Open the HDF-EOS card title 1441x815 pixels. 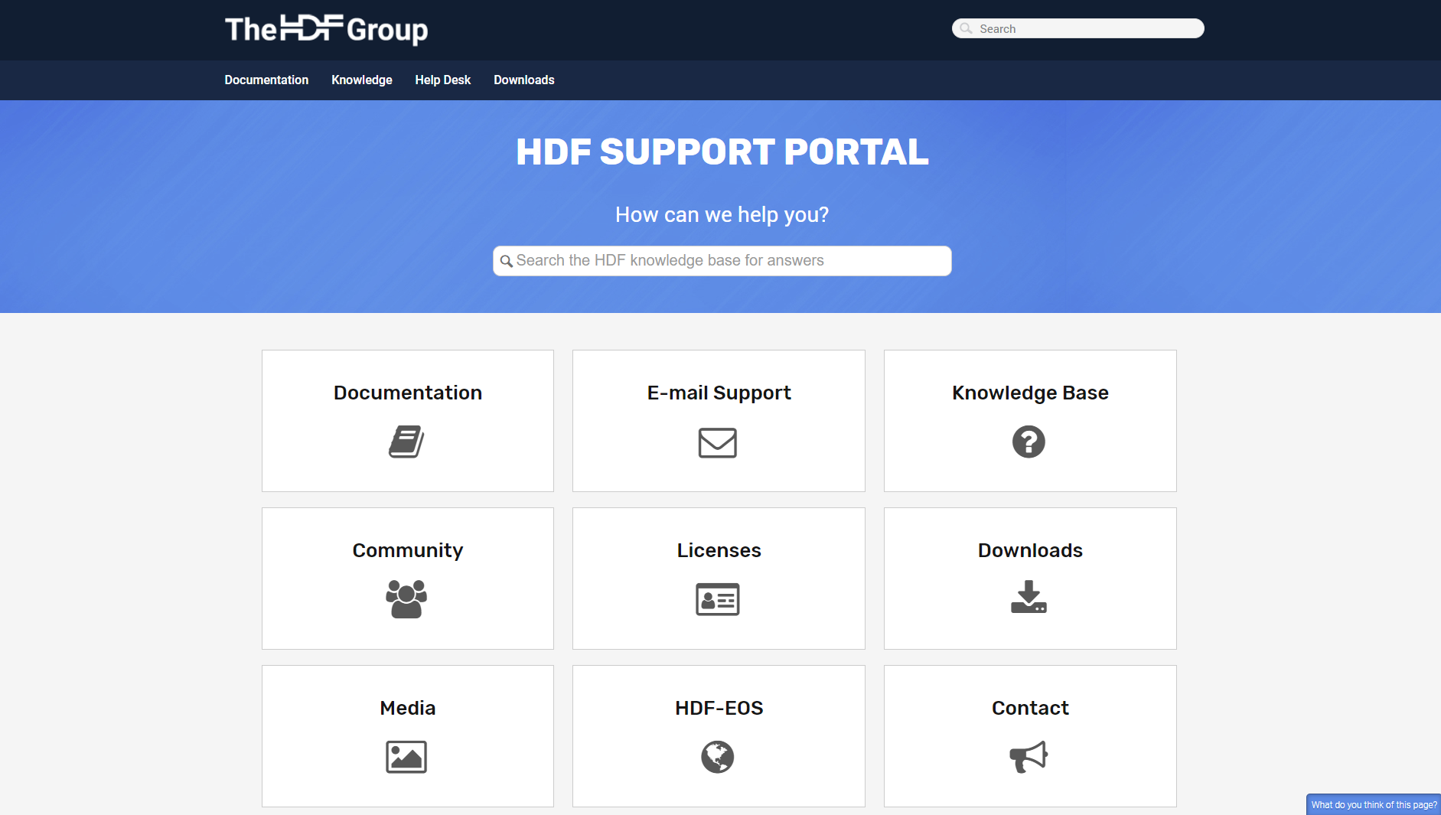[719, 708]
